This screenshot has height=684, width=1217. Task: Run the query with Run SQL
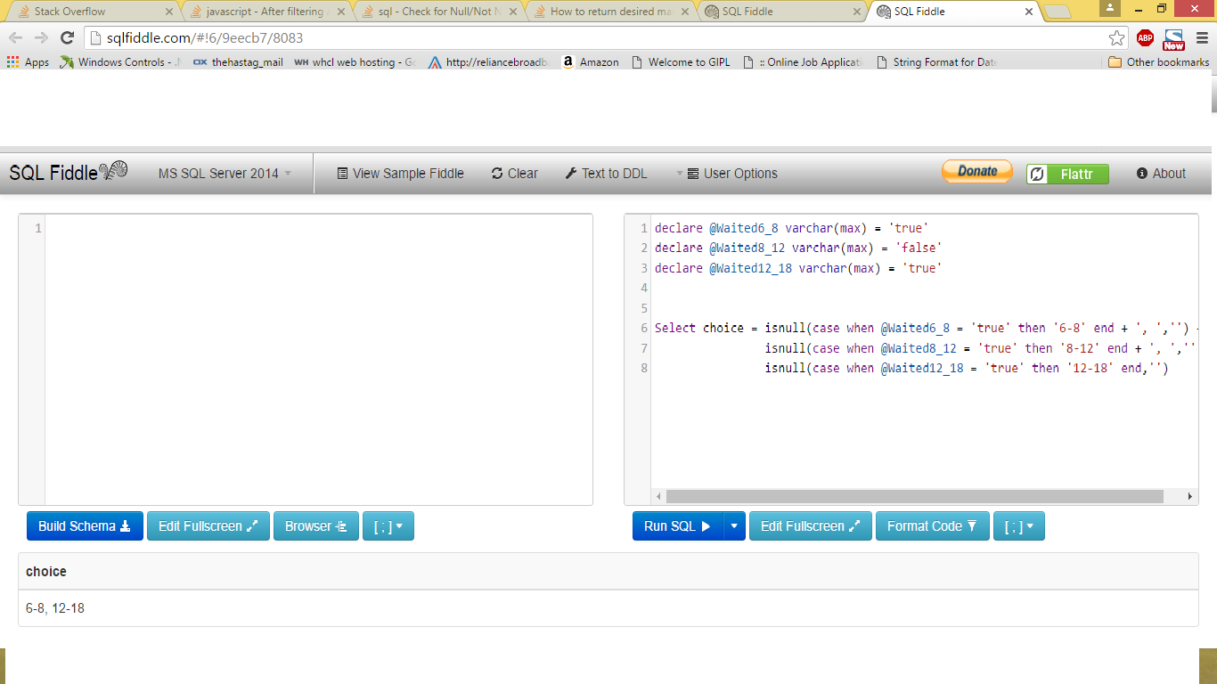(677, 526)
